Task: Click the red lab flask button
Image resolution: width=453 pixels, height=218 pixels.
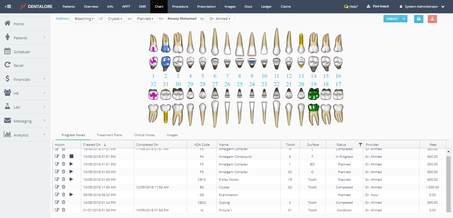Action: (x=432, y=19)
